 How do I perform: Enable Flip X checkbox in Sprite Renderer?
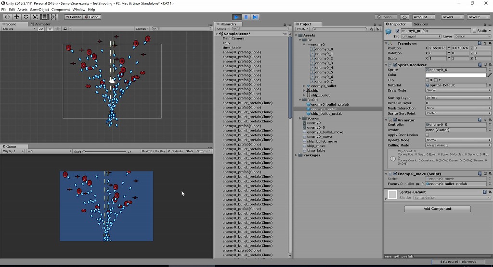click(x=428, y=80)
